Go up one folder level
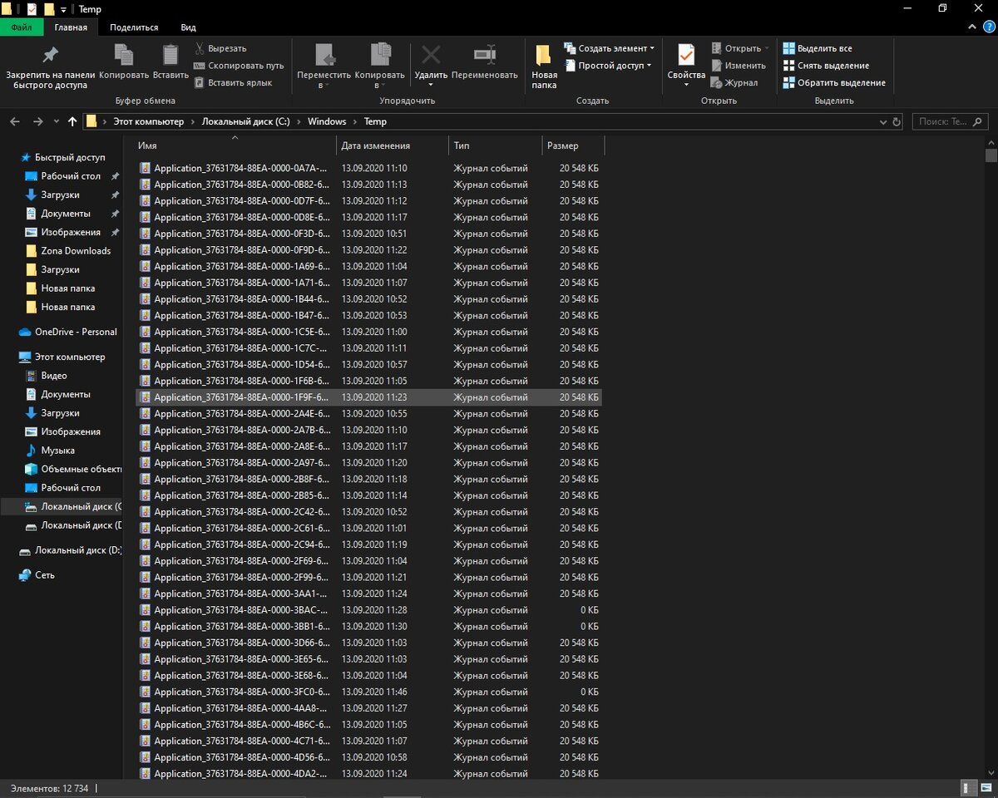 (72, 121)
